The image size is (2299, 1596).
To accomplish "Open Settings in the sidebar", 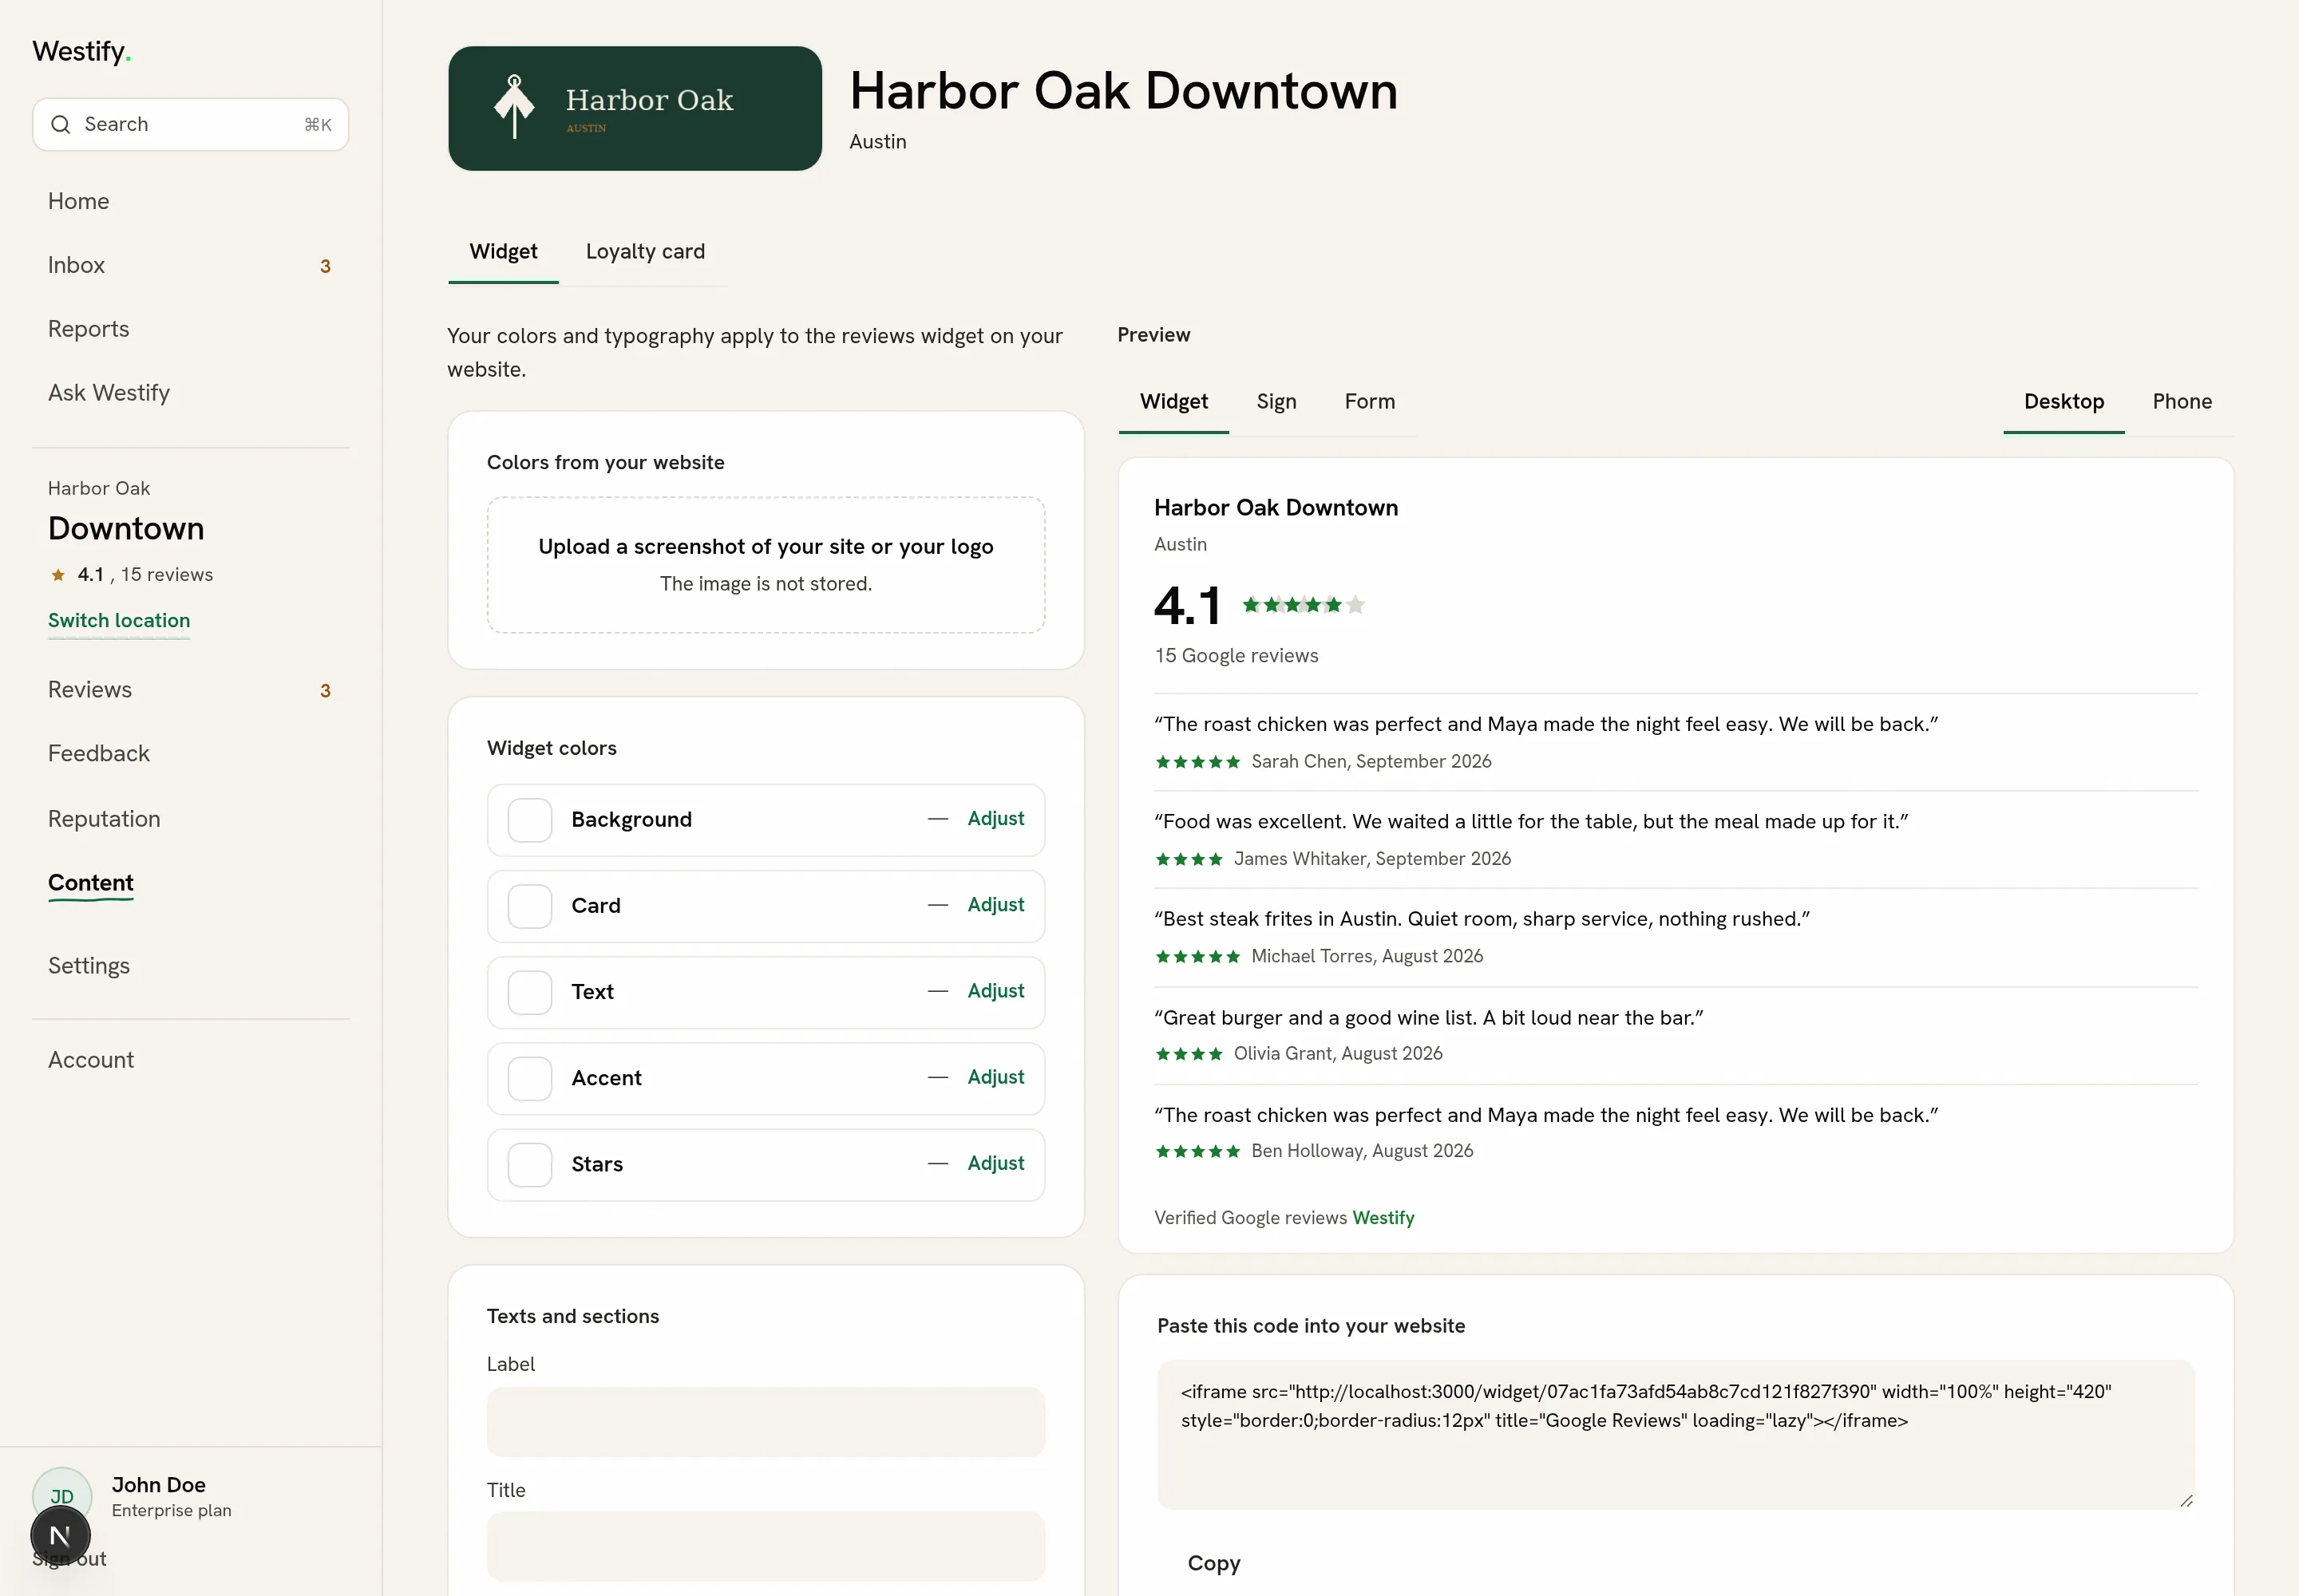I will (89, 966).
